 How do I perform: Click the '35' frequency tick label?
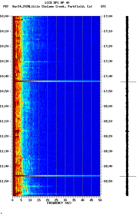pyautogui.click(x=74, y=200)
